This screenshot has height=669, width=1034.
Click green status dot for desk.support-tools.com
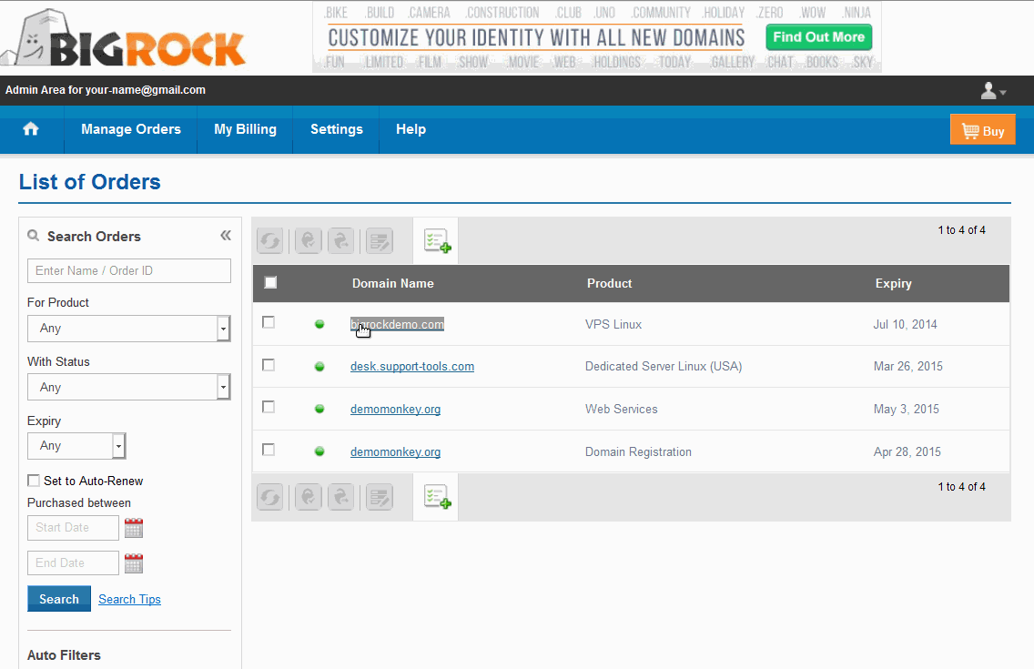tap(319, 367)
